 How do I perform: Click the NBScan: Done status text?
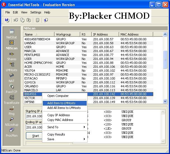tap(11, 150)
